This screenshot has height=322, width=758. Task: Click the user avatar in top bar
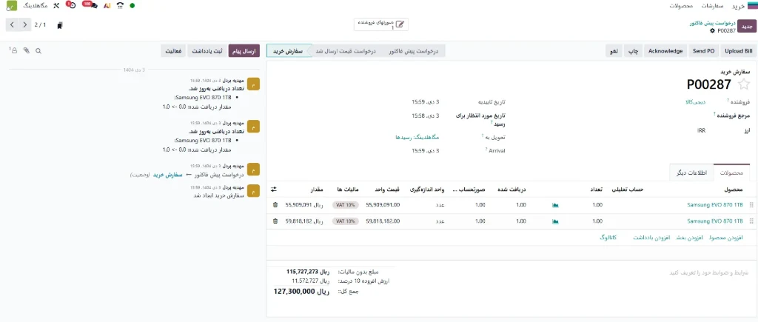click(11, 6)
